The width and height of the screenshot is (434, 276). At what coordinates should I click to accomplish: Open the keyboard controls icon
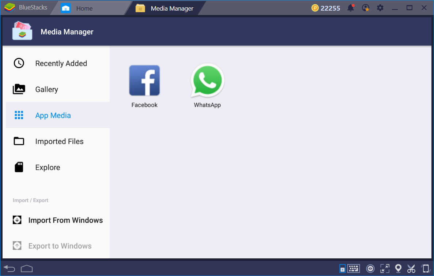[x=354, y=268]
